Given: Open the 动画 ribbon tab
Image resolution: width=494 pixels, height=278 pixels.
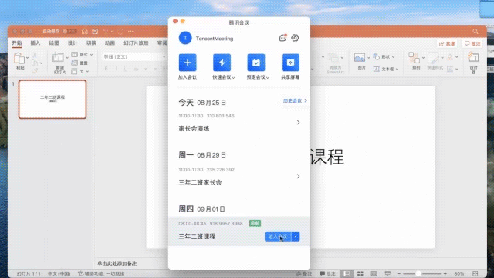Looking at the screenshot, I should (110, 43).
